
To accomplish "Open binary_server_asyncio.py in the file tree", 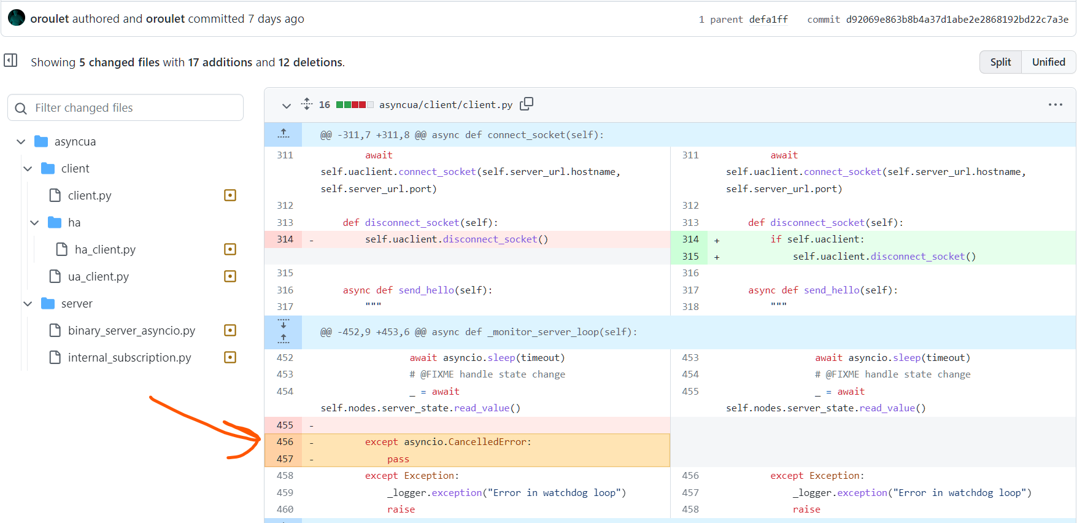I will (131, 330).
